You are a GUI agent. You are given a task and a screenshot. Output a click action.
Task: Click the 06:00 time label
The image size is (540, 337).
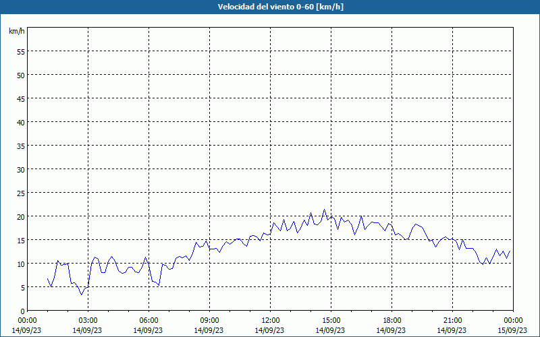148,321
